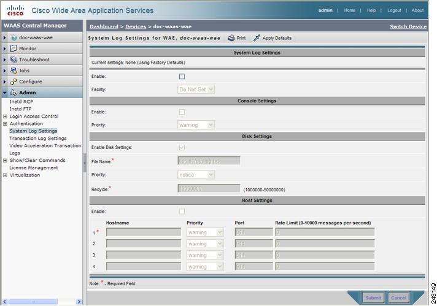Click the Cancel button

pyautogui.click(x=398, y=297)
